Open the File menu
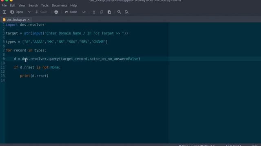The width and height of the screenshot is (261, 146). (x=4, y=5)
